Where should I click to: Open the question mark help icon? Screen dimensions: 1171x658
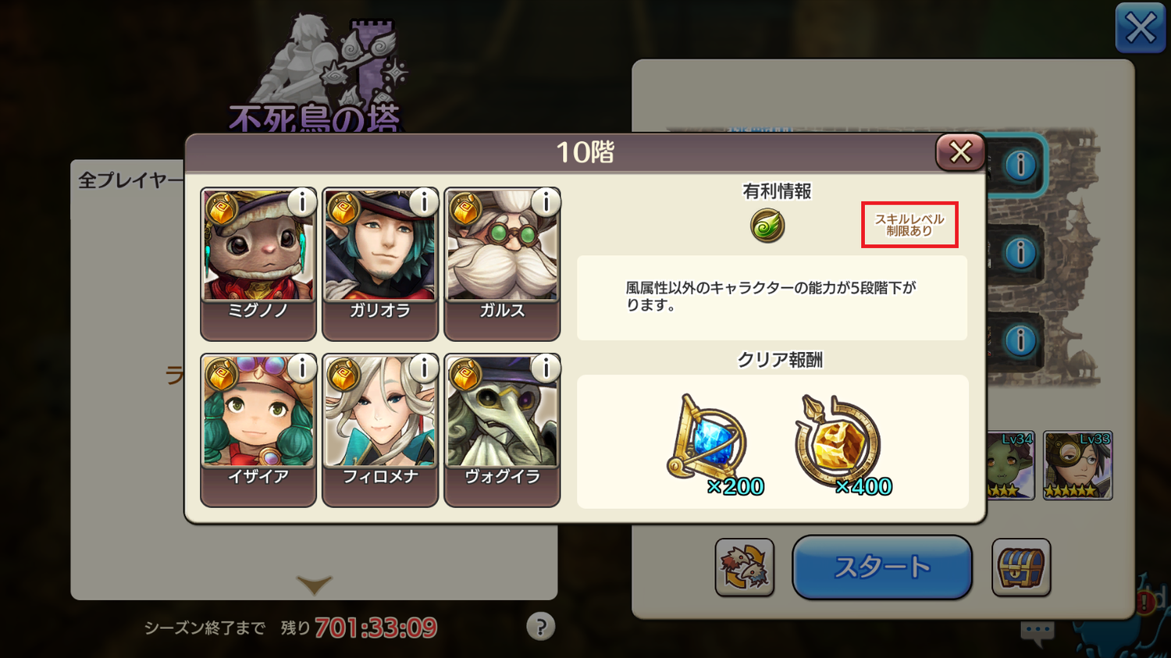pos(541,626)
